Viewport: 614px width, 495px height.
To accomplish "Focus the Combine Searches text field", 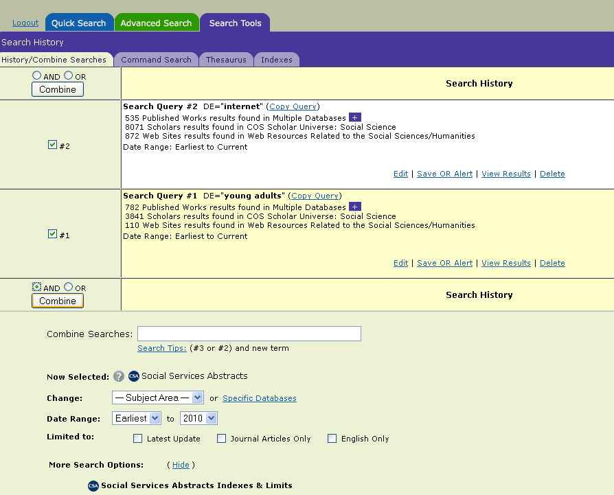I will (249, 334).
